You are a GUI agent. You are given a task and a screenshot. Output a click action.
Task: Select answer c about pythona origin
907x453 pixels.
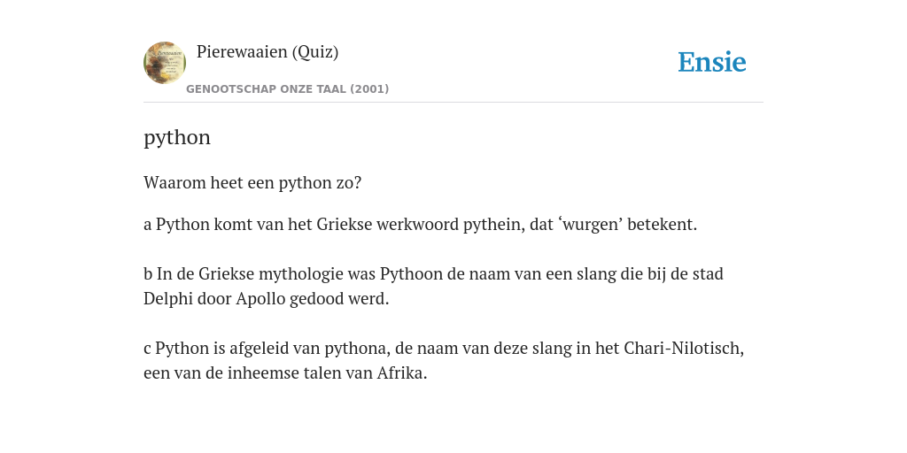point(444,361)
